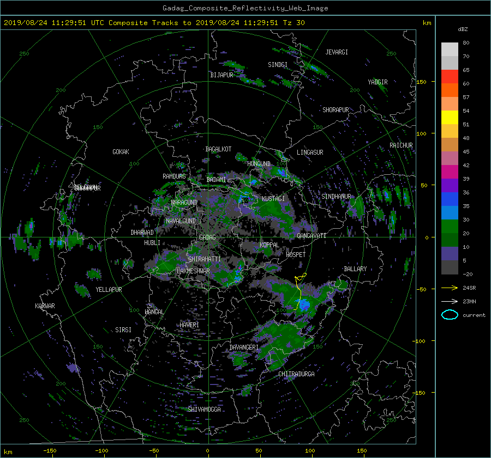Click the SHORAPUR city label
491x458 pixels.
[x=336, y=110]
